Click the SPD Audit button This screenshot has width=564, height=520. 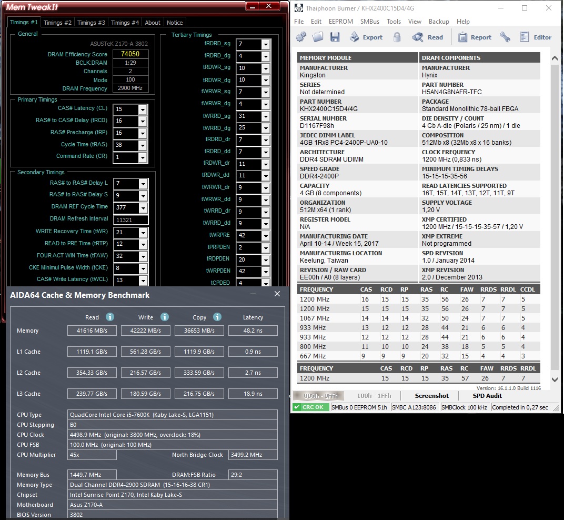click(x=487, y=395)
